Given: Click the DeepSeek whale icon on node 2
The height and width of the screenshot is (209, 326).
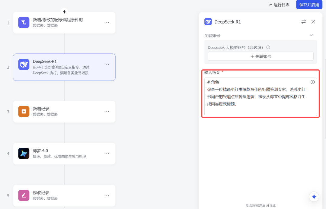Looking at the screenshot, I should coord(24,64).
